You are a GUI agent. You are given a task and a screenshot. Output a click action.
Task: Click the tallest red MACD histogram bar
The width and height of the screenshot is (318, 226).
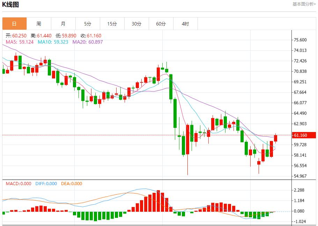click(158, 201)
